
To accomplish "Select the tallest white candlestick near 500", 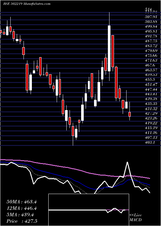I will pos(109,48).
